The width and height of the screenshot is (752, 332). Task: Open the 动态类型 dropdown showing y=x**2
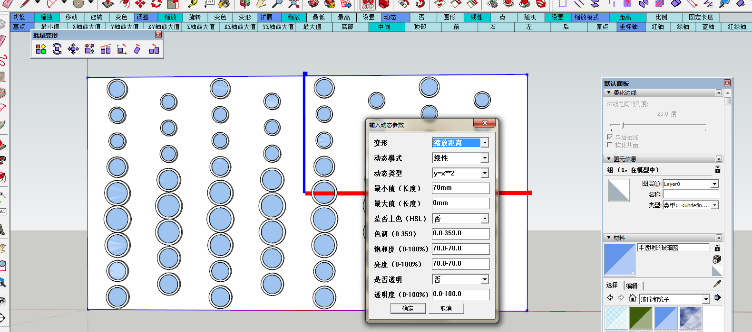tap(484, 173)
